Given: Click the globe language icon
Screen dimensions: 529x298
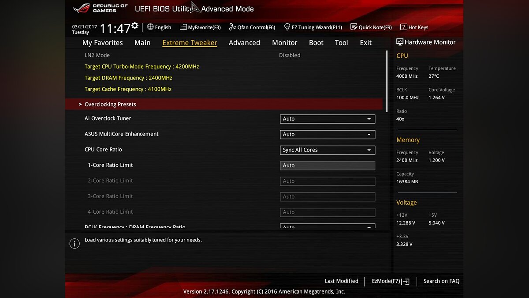Looking at the screenshot, I should [150, 27].
